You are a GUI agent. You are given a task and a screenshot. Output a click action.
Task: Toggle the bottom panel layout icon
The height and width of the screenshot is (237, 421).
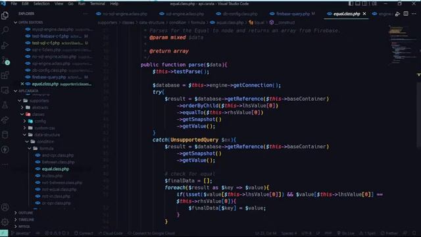(x=358, y=4)
